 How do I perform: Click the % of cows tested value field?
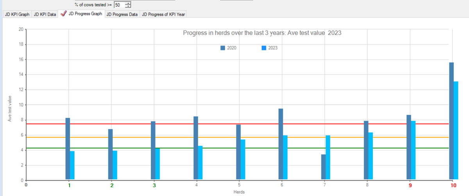tap(119, 5)
